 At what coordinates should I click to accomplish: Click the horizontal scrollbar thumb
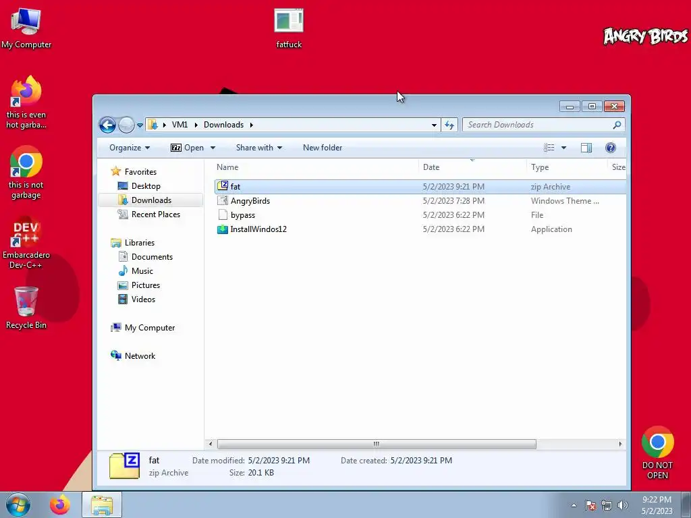pyautogui.click(x=377, y=444)
